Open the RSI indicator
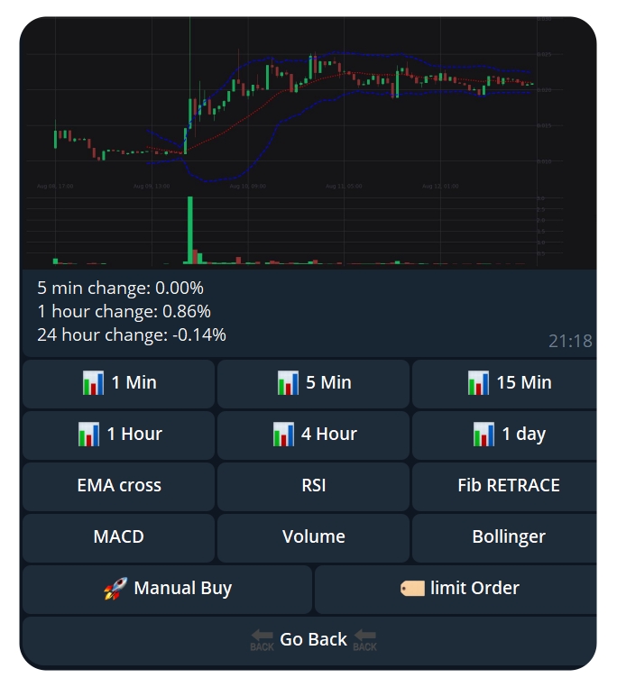 point(313,486)
